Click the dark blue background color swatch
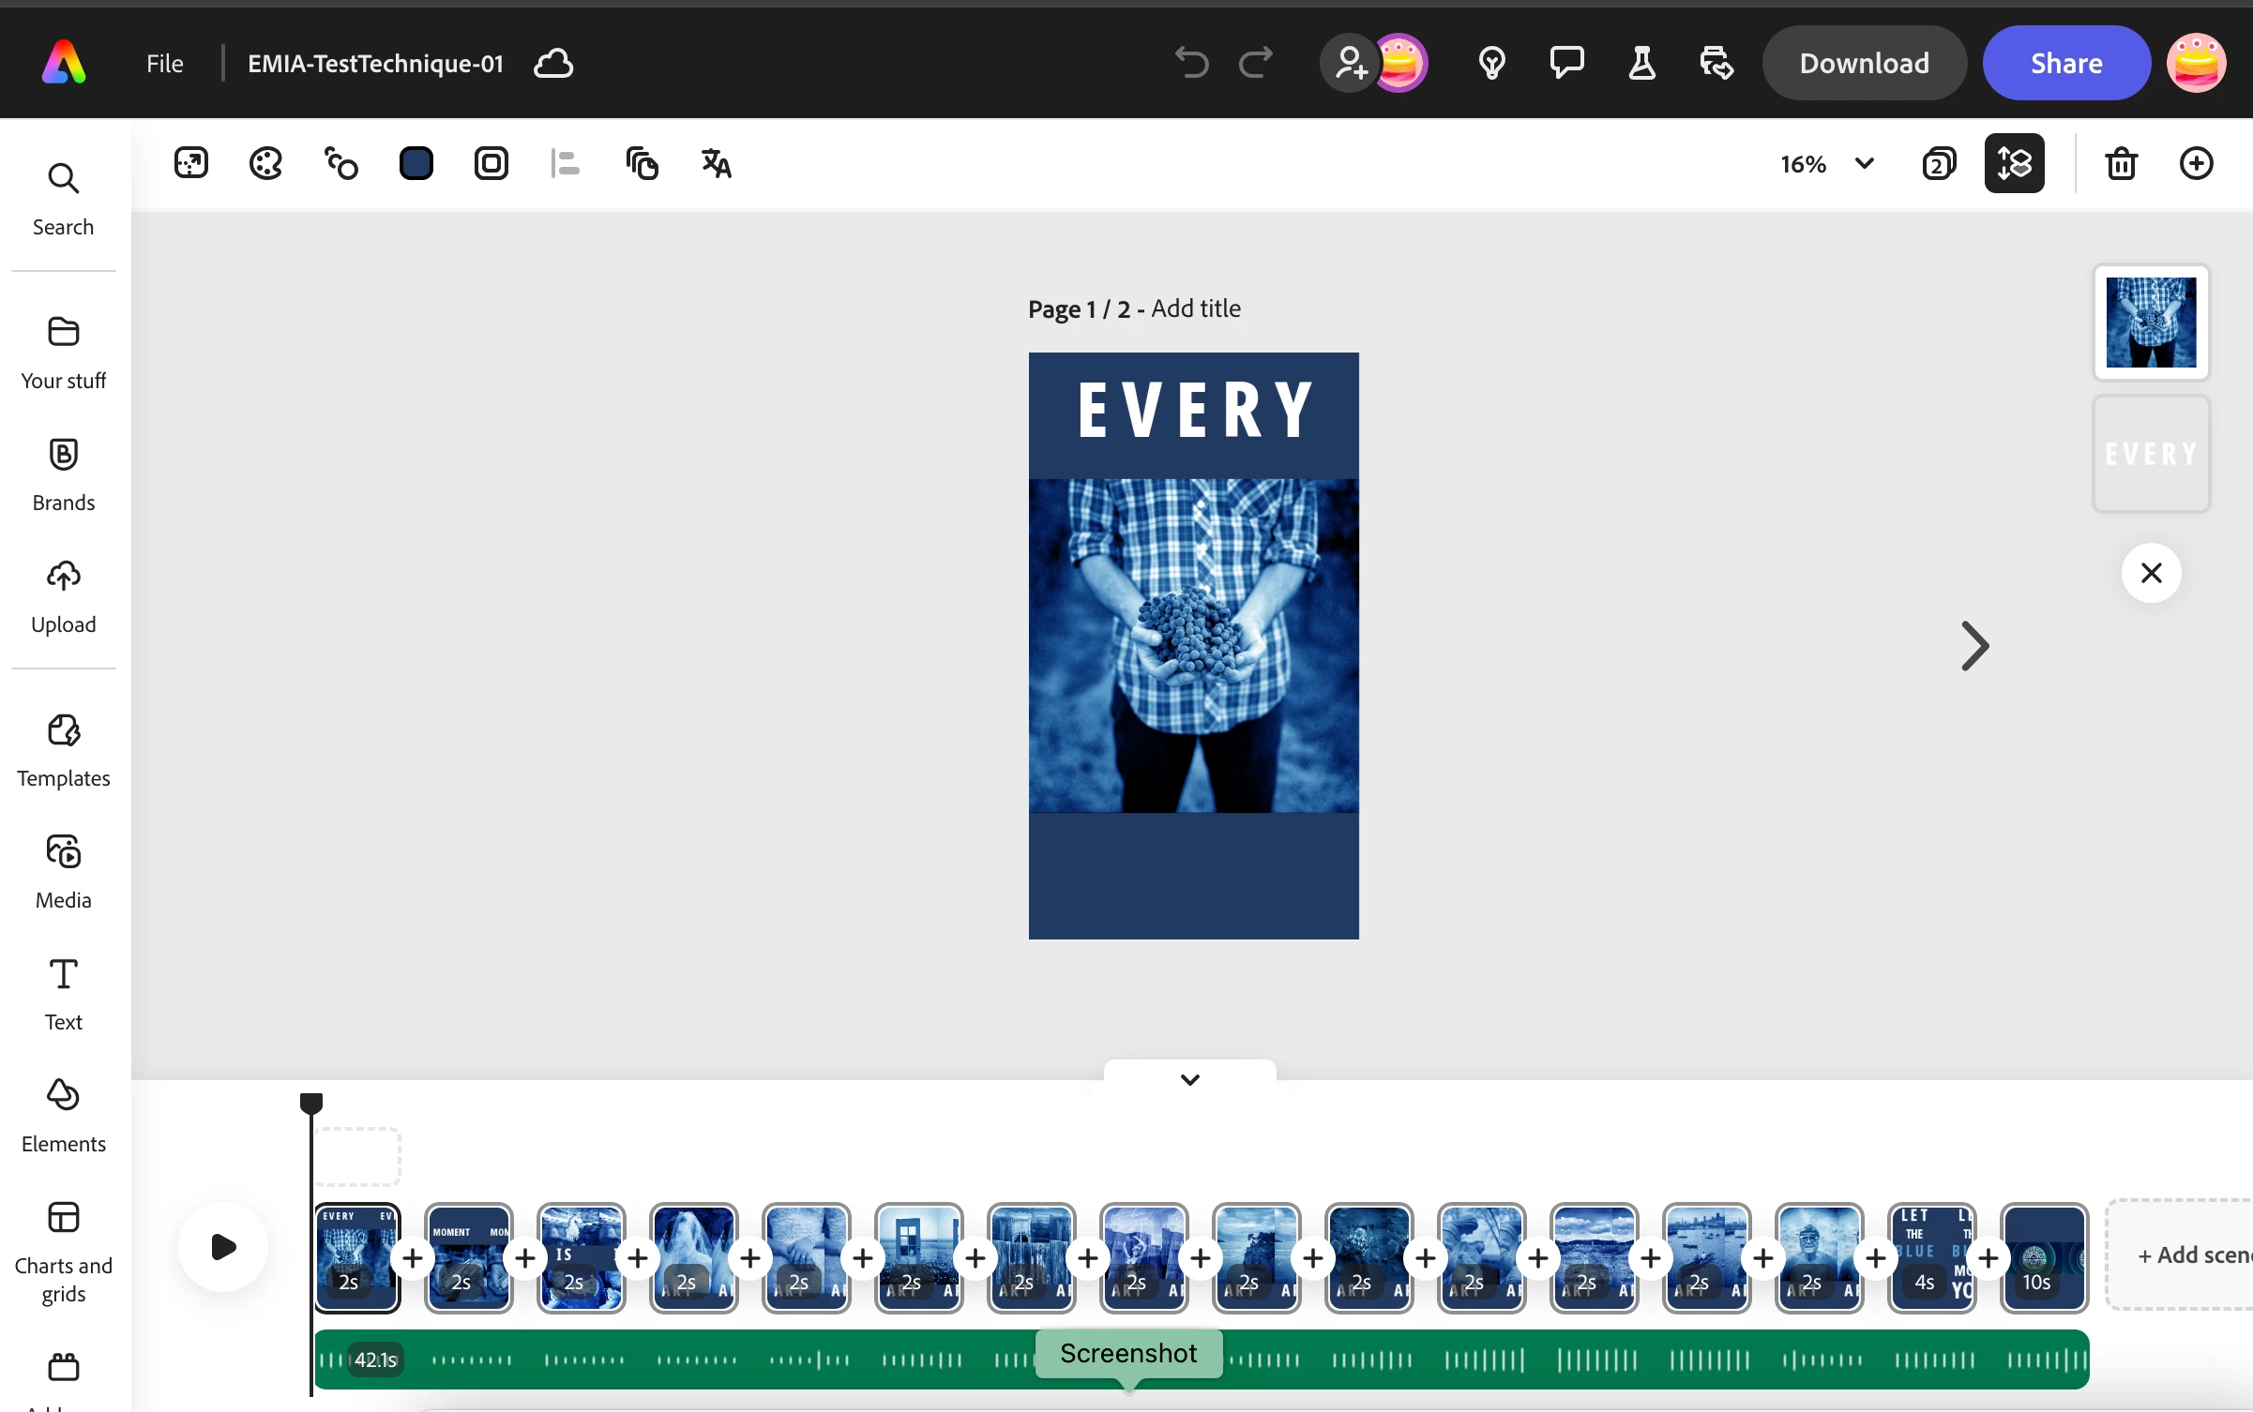 point(416,164)
